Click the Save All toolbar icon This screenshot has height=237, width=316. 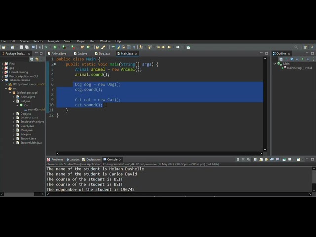(27, 47)
